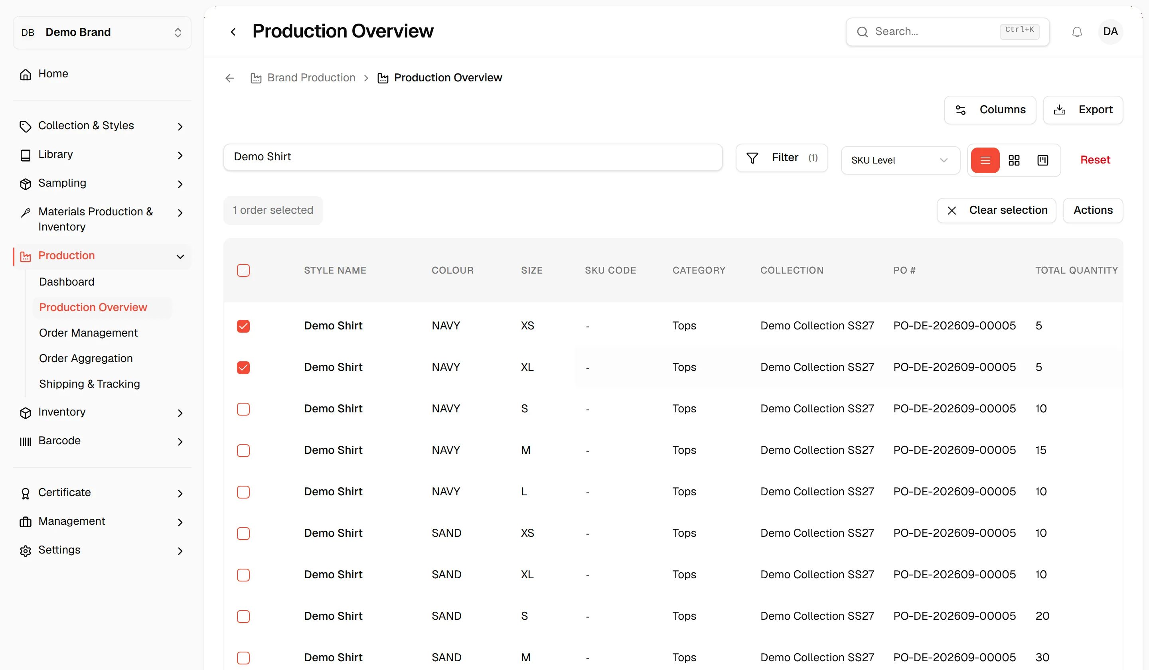
Task: Open the Filter (1) button
Action: tap(782, 158)
